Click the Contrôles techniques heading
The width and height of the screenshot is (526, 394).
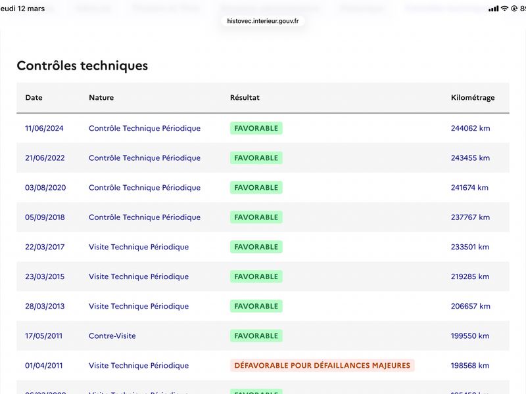point(82,65)
